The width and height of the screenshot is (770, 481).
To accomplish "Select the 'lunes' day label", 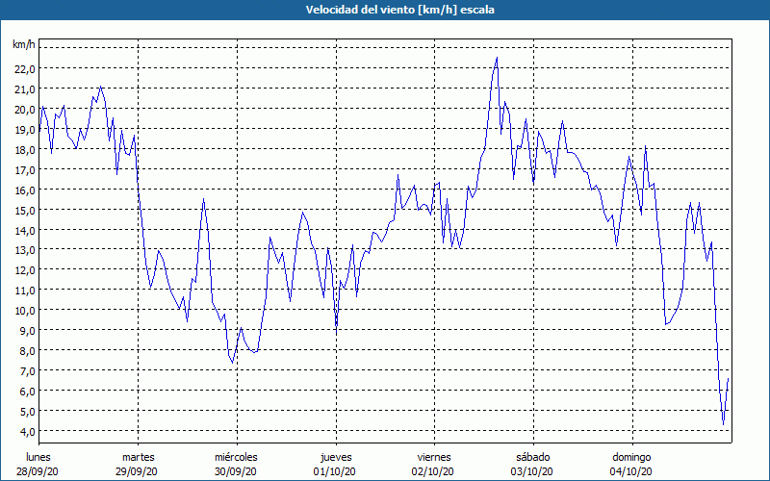I will (38, 457).
